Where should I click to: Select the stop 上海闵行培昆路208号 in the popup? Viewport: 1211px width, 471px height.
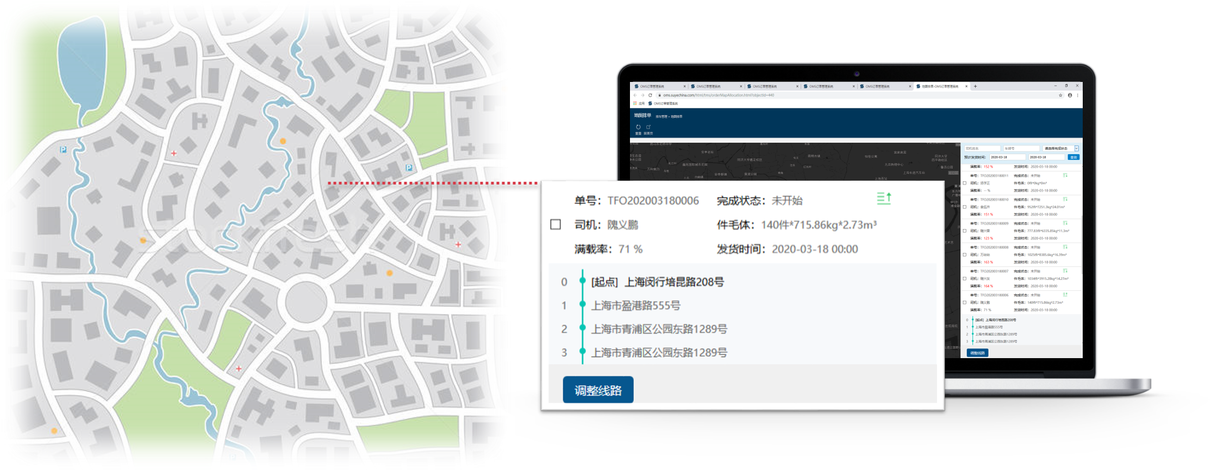pyautogui.click(x=674, y=282)
